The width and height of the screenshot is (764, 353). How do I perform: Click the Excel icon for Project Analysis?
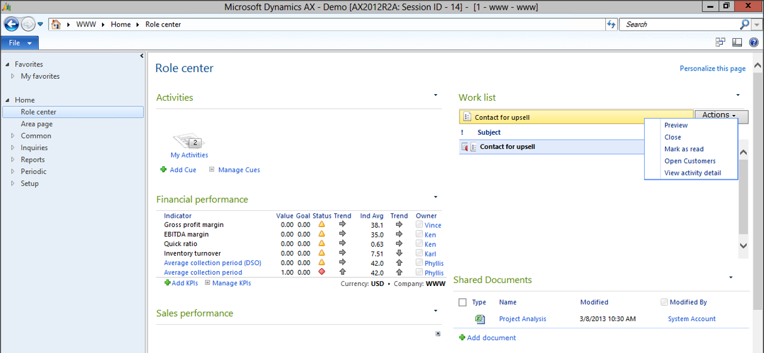480,319
